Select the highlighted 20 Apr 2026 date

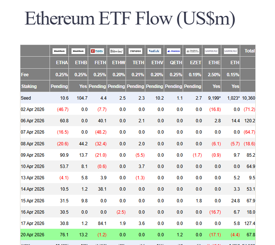coord(33,235)
